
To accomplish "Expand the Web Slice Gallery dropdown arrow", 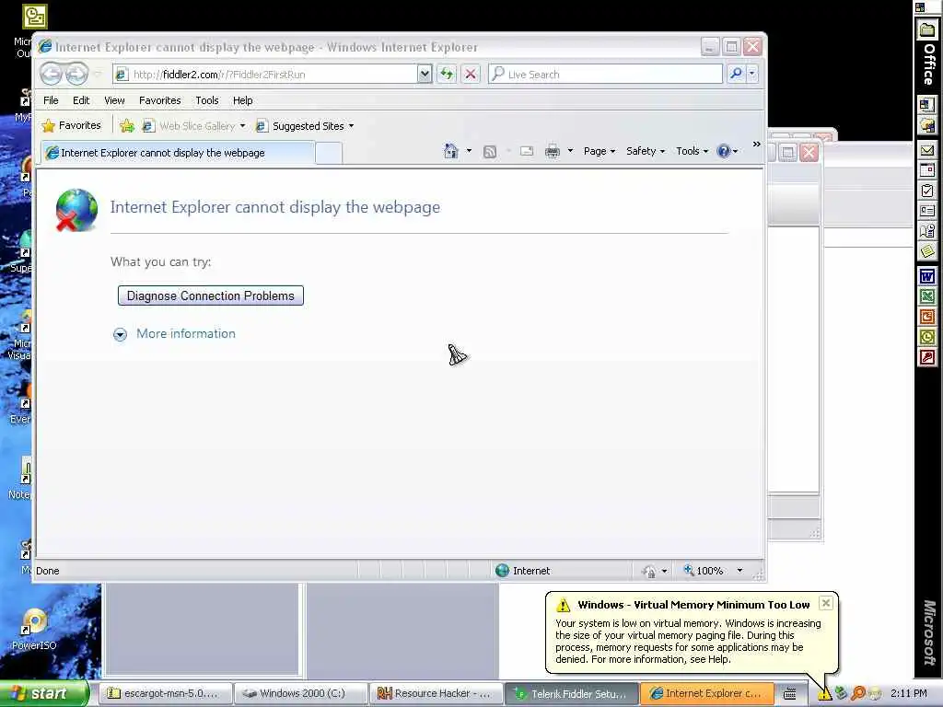I will (x=242, y=125).
